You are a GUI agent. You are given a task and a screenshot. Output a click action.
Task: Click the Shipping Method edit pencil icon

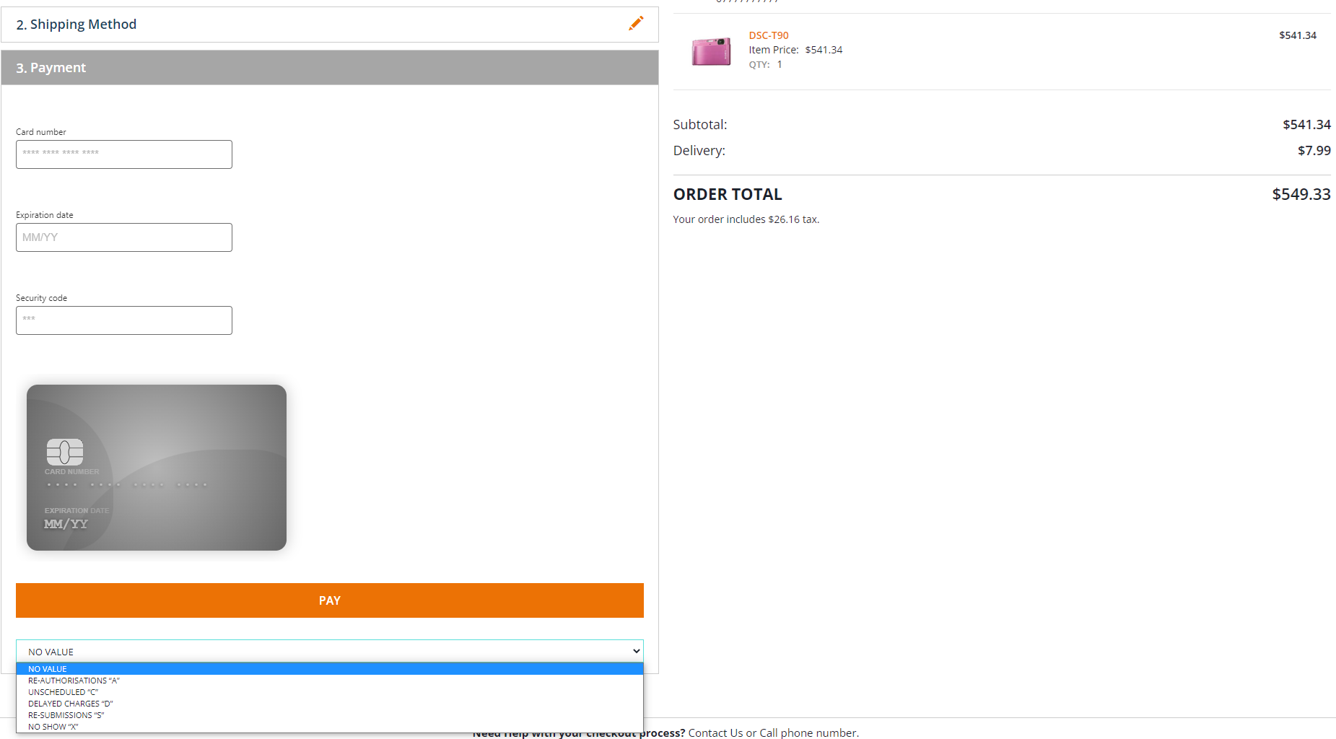pyautogui.click(x=635, y=24)
